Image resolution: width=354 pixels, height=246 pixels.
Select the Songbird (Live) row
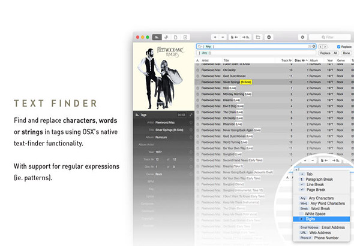pyautogui.click(x=274, y=154)
